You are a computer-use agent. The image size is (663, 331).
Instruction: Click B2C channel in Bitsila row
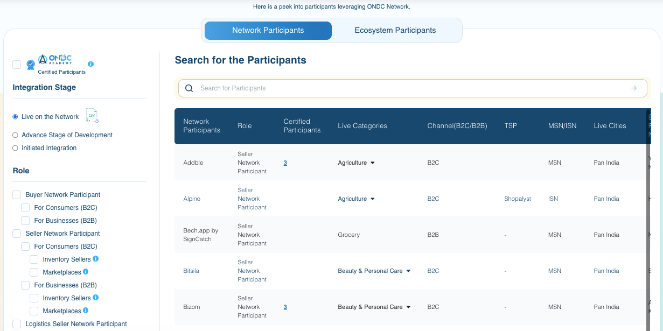click(433, 271)
